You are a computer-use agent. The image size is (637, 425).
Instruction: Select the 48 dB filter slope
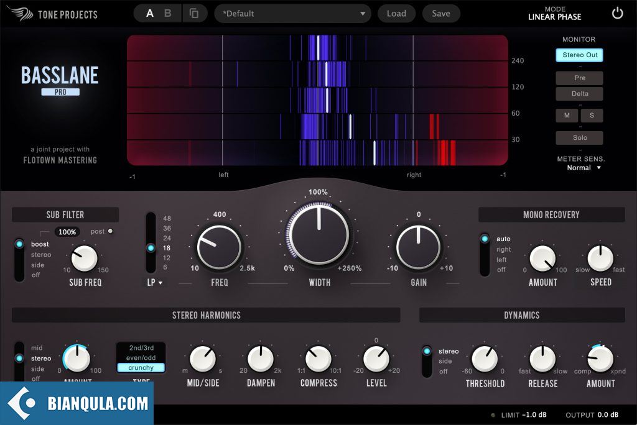pos(167,218)
